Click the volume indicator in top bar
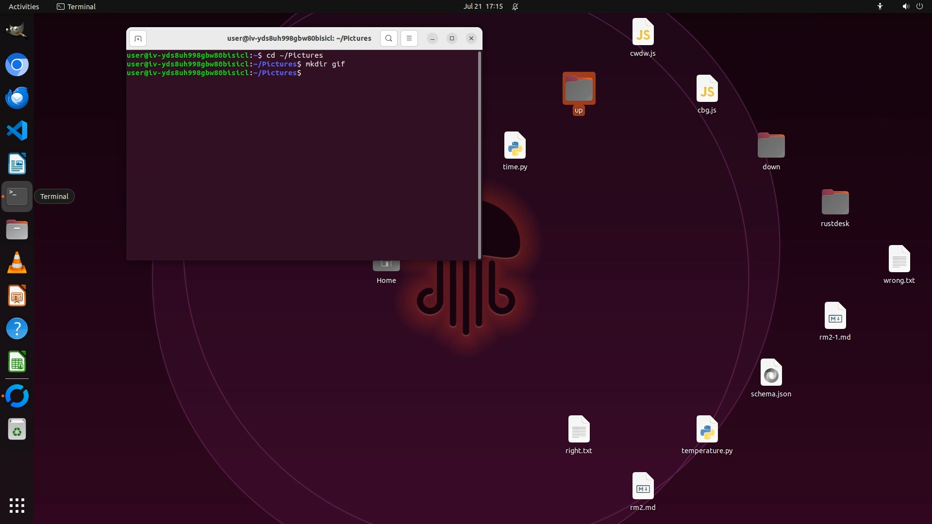This screenshot has width=932, height=524. [905, 6]
